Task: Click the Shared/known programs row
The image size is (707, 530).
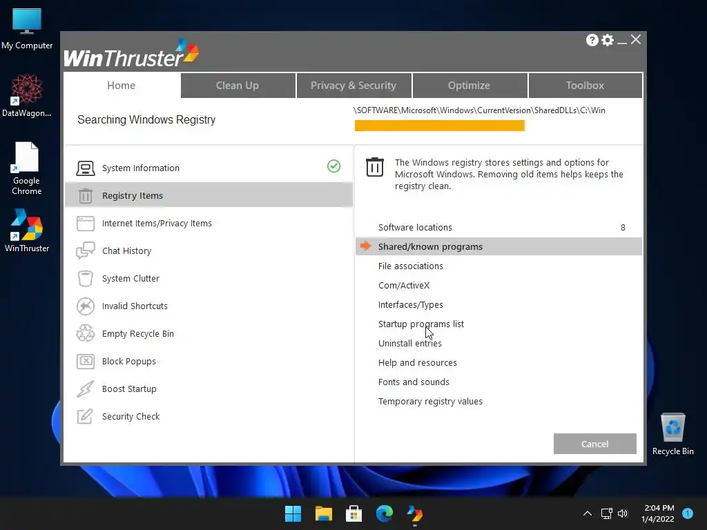Action: click(x=498, y=246)
